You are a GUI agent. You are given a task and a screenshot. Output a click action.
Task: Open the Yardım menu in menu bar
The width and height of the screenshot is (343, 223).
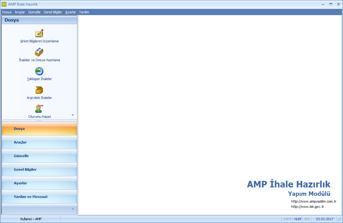coord(84,12)
